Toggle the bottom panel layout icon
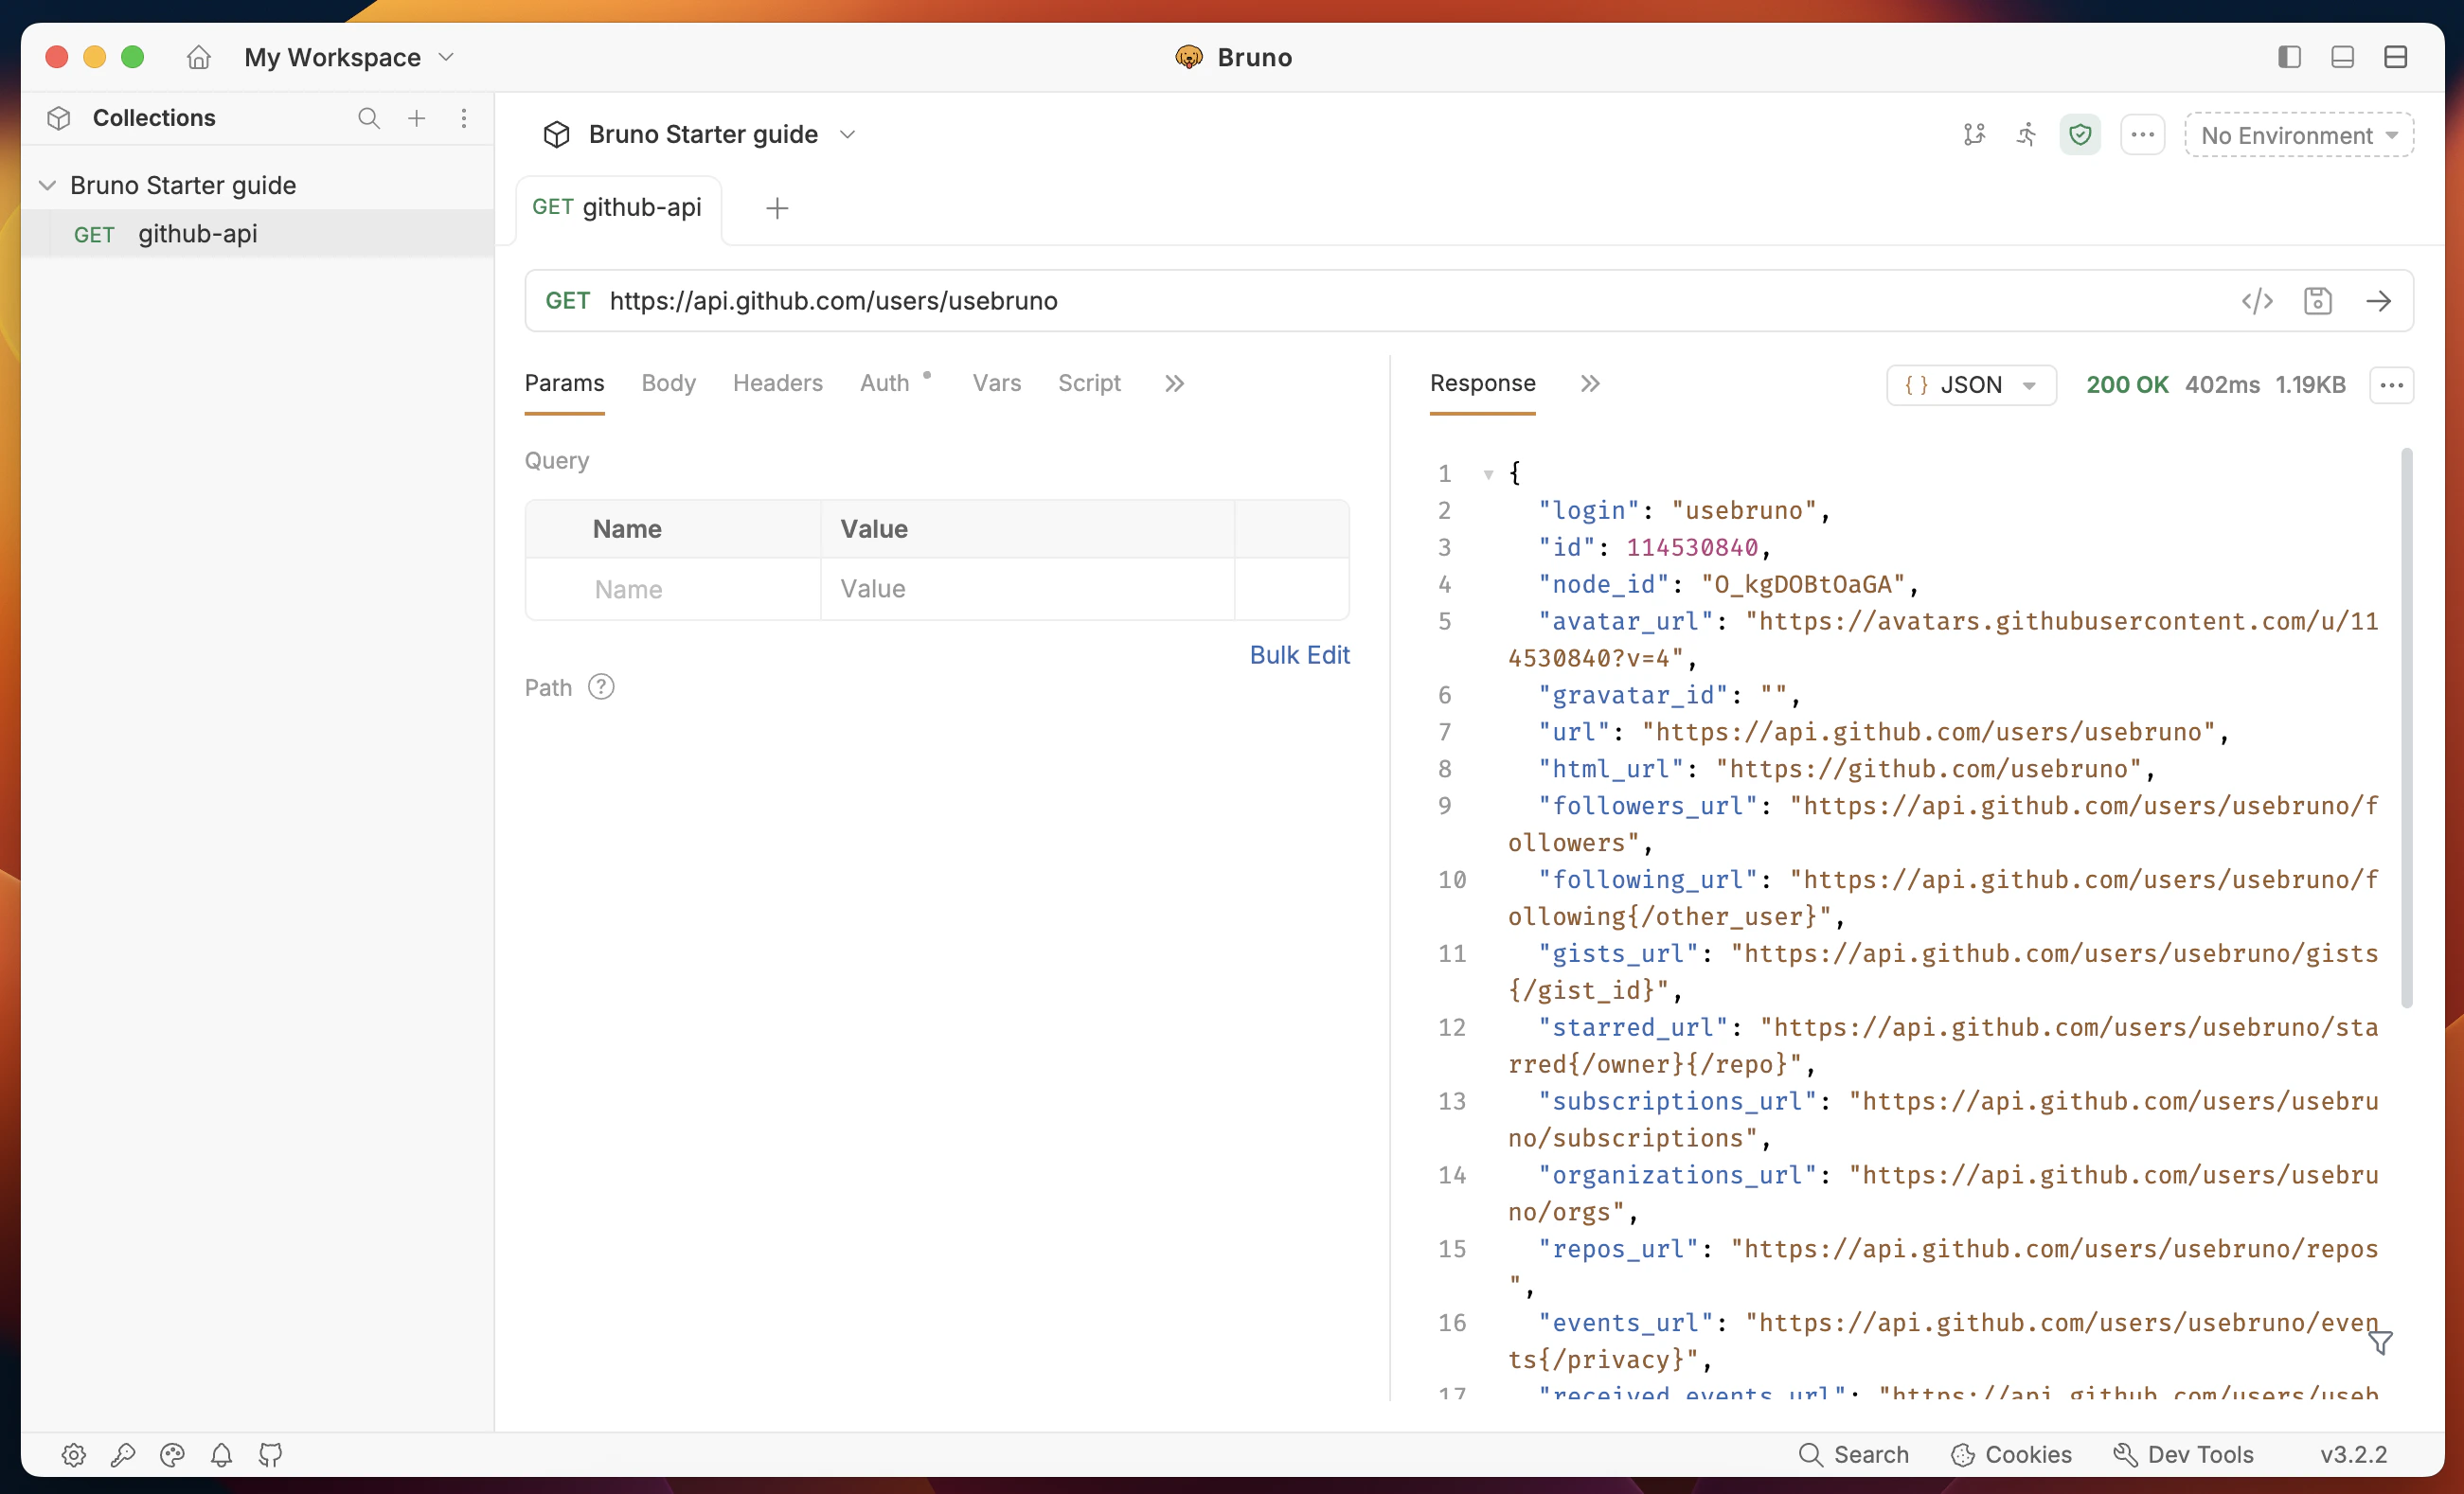This screenshot has height=1494, width=2464. [x=2342, y=57]
